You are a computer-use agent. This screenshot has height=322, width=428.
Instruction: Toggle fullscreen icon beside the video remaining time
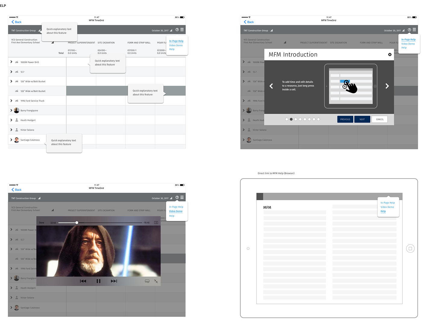coord(156,223)
